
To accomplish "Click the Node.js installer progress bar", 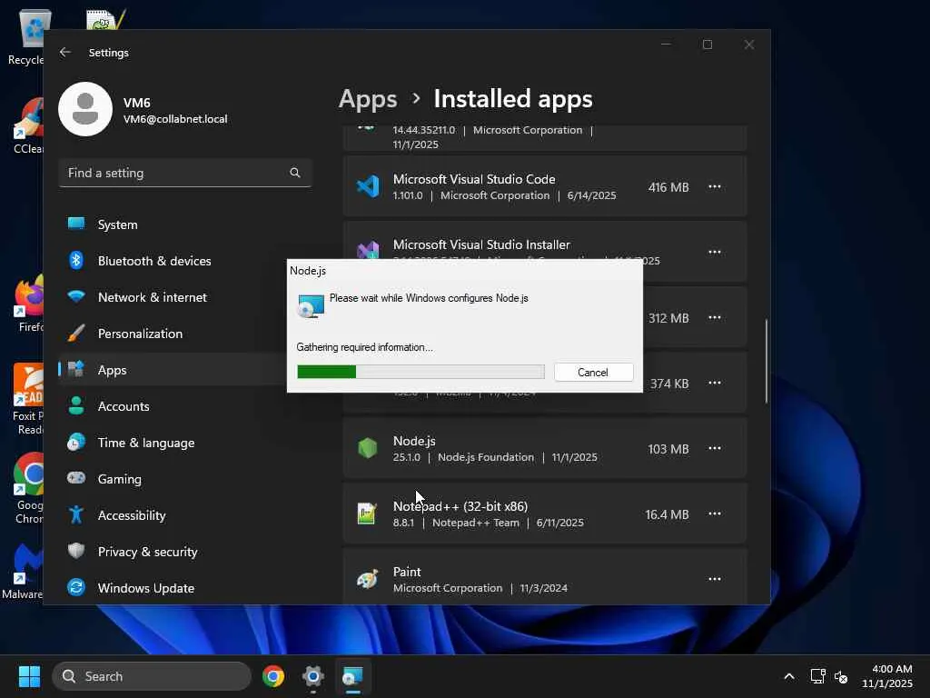I will (x=420, y=372).
